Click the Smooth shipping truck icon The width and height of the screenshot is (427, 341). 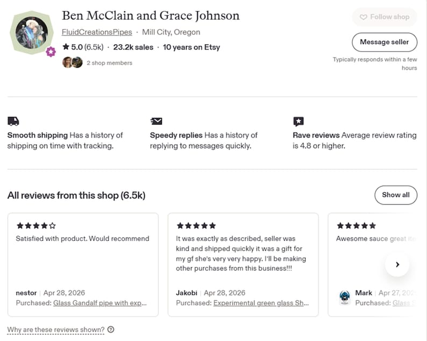click(13, 121)
